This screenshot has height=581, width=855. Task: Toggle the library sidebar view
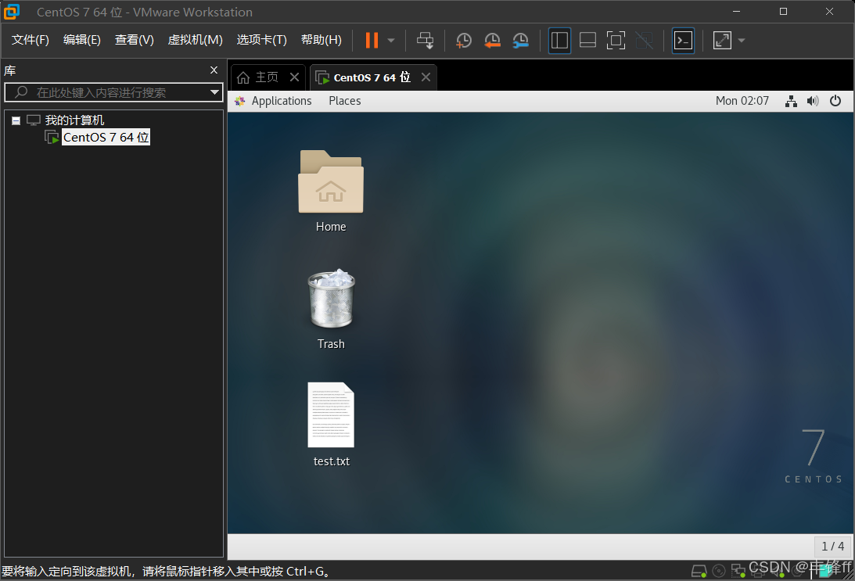(559, 41)
